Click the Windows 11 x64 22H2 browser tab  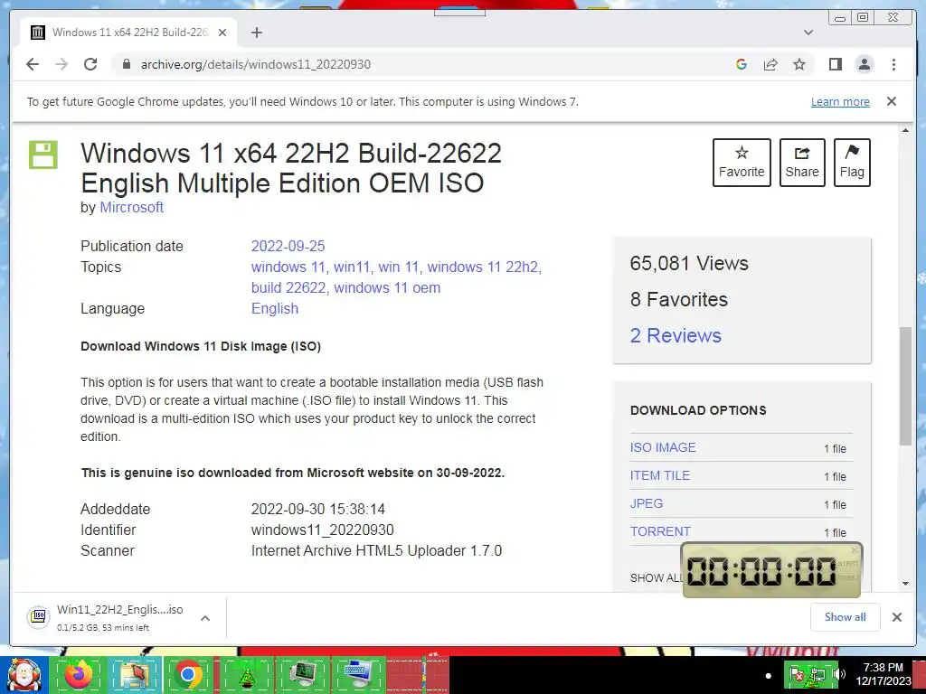(128, 33)
